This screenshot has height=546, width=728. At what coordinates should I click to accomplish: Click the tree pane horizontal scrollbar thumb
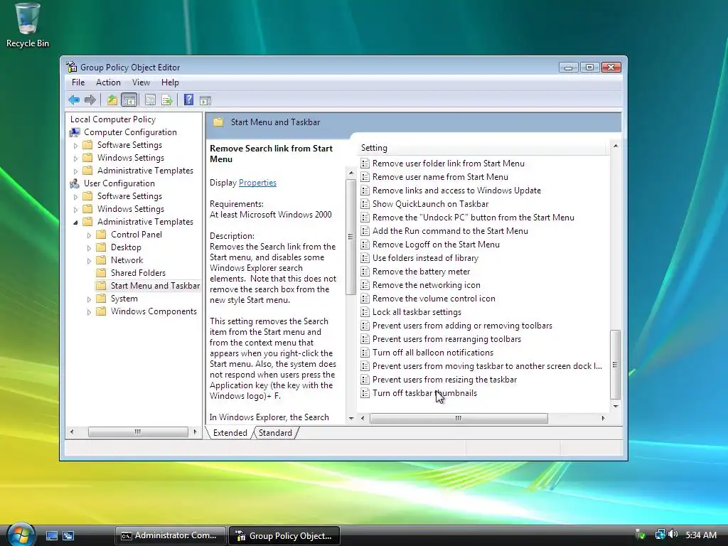(138, 432)
